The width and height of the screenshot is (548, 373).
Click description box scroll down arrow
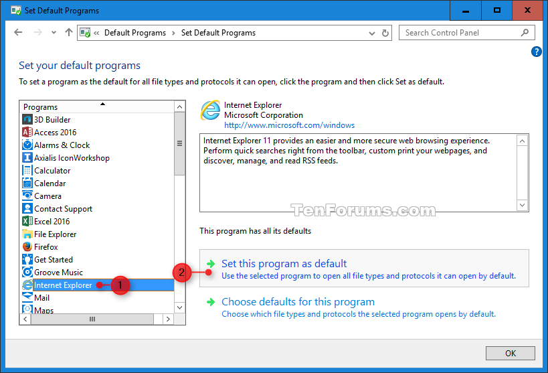coord(522,205)
